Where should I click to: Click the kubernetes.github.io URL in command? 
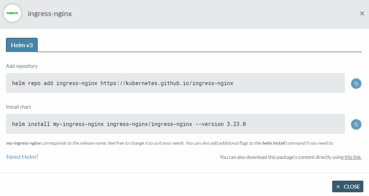[x=167, y=83]
